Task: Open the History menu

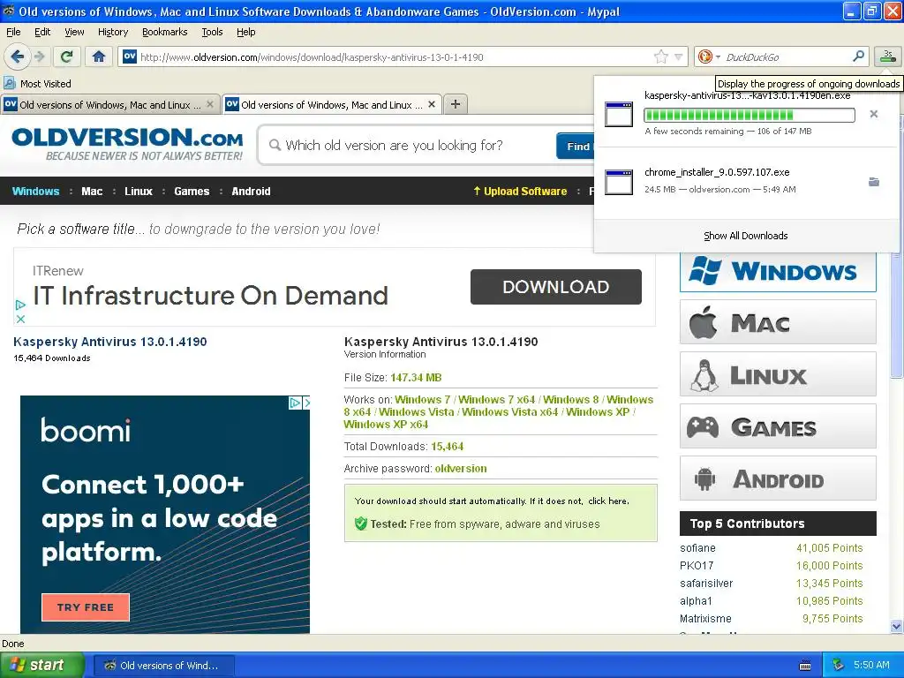Action: tap(112, 32)
